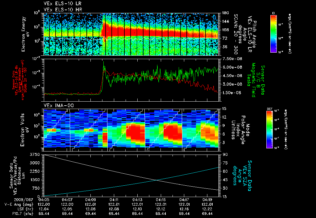Click the LST value "12.04"
Screen dimensions: 316x218
click(x=44, y=209)
